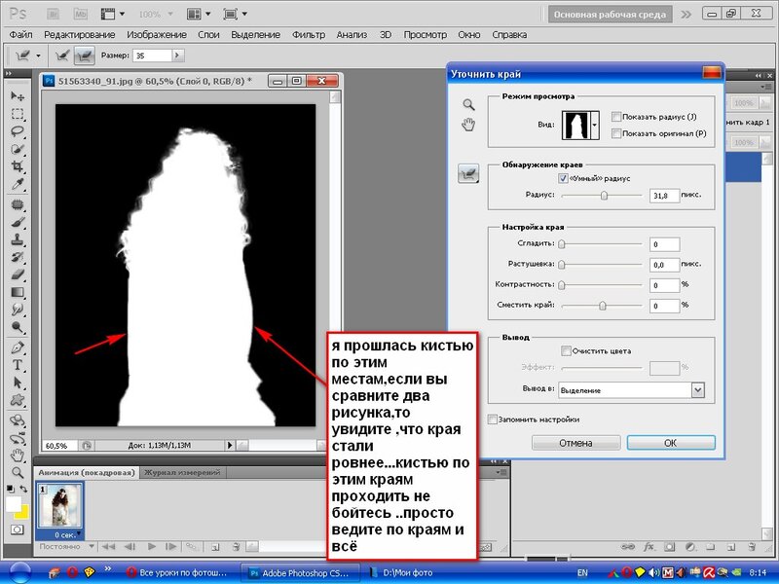Select the Lasso tool

point(18,131)
